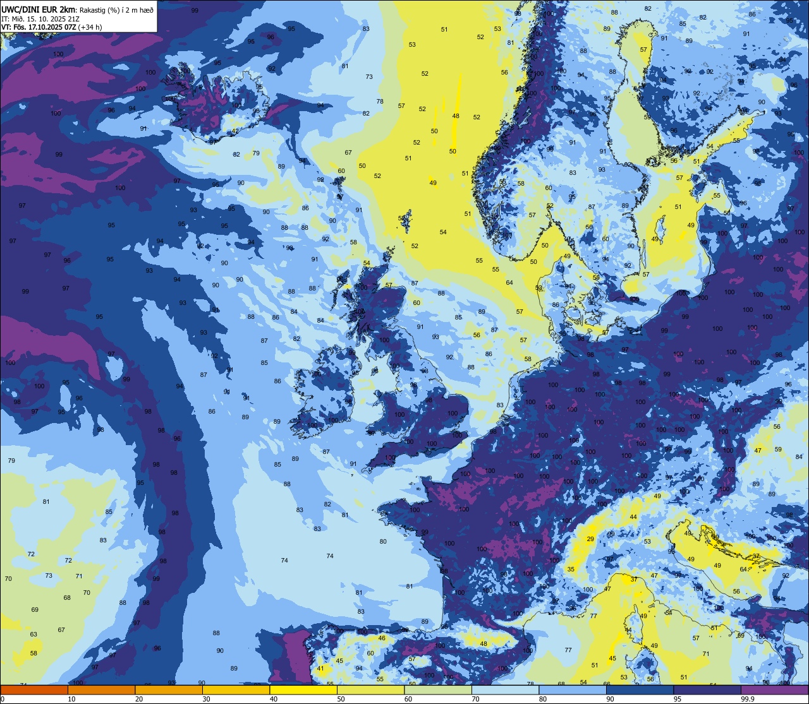The height and width of the screenshot is (704, 809).
Task: Click the '90' tick label on the legend
Action: 610,699
